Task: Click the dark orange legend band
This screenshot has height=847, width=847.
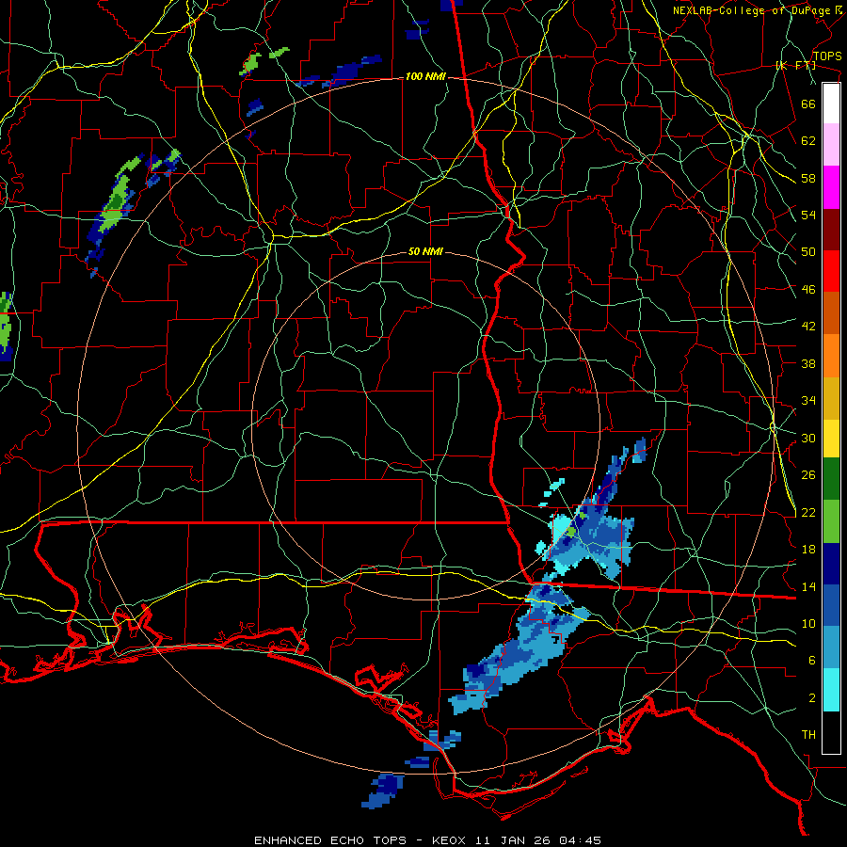Action: [x=831, y=312]
